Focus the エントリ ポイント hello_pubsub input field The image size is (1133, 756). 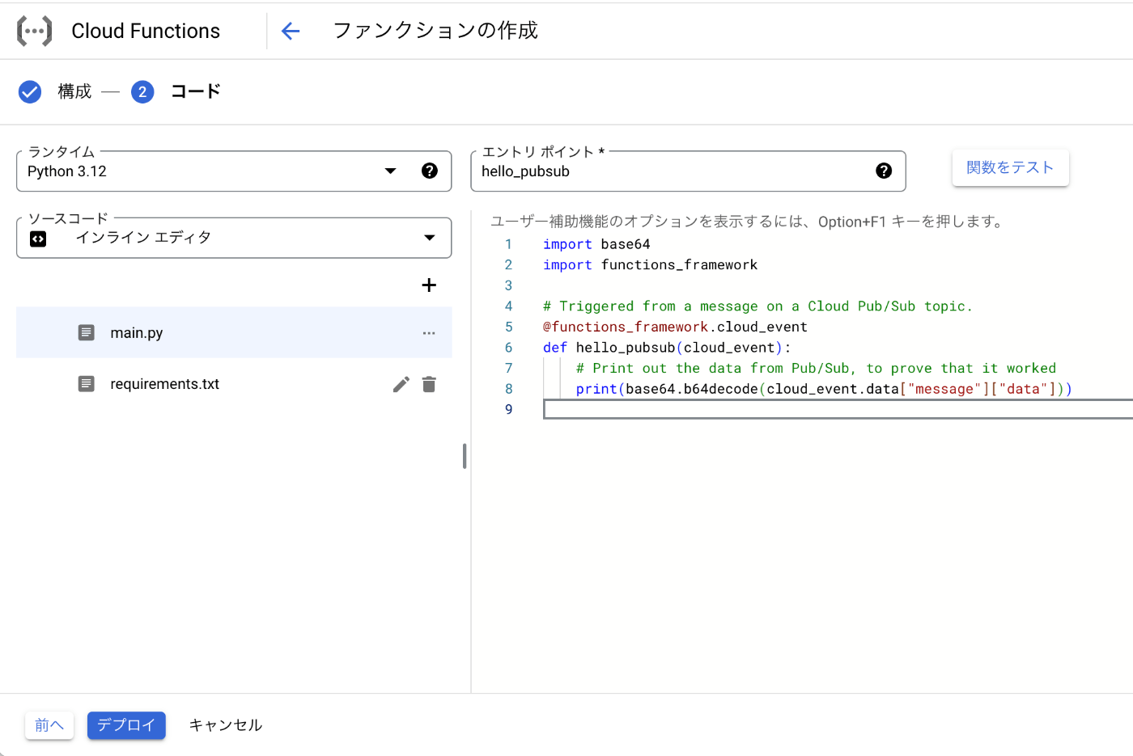(688, 171)
